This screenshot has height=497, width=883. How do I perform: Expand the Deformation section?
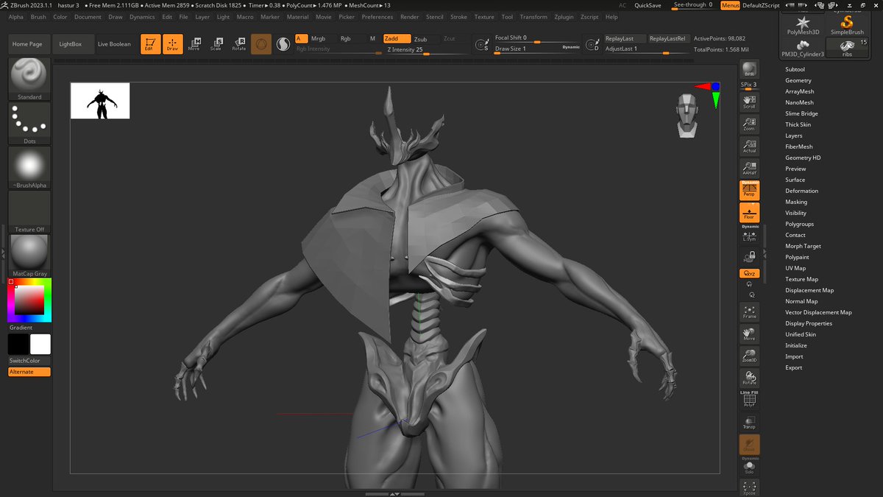coord(801,191)
